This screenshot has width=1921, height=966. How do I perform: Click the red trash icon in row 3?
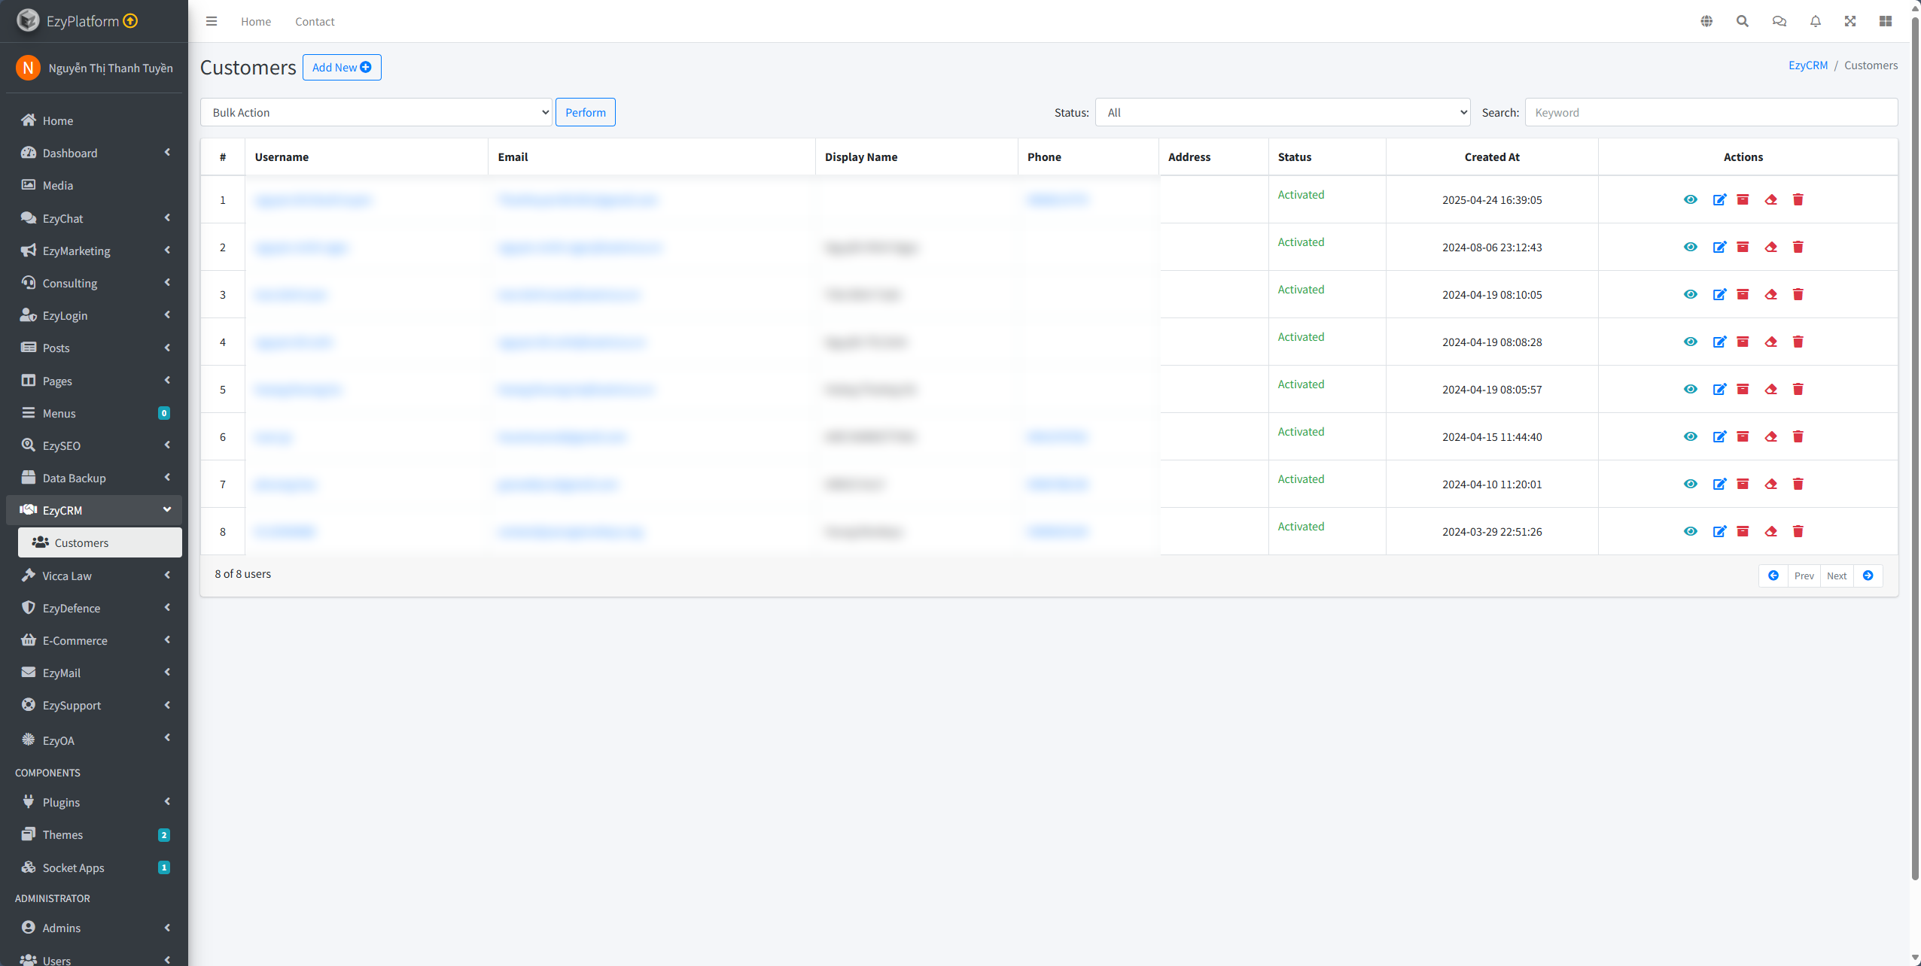(x=1798, y=294)
